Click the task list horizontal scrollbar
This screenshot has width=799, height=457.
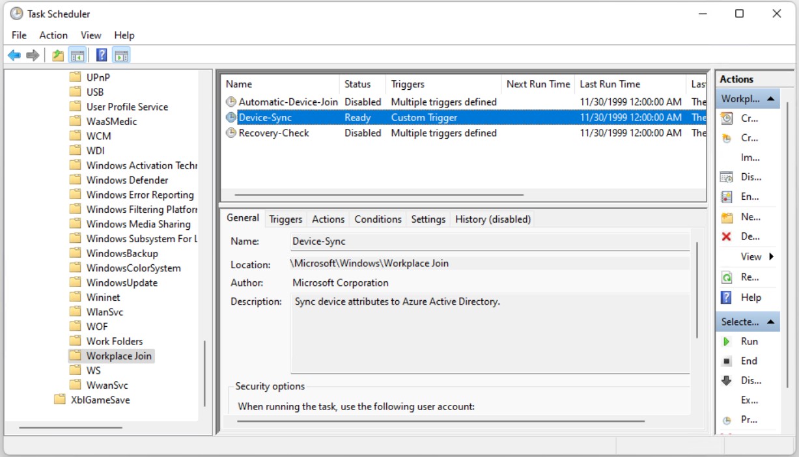pos(379,195)
